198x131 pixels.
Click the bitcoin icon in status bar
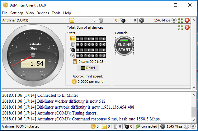click(x=92, y=127)
